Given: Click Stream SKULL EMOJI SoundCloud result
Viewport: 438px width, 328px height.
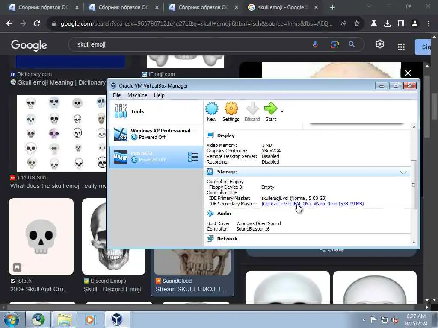Looking at the screenshot, I should [x=192, y=290].
